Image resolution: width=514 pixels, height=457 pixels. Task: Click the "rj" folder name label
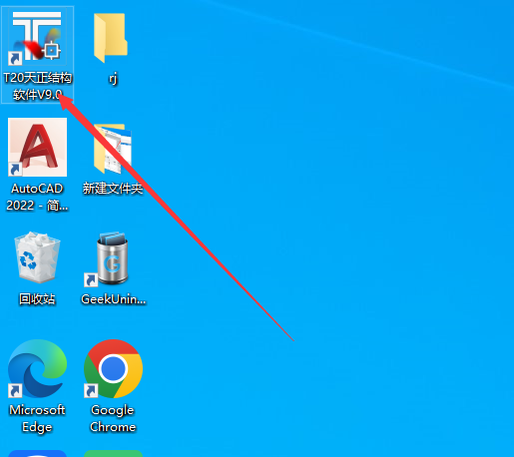pos(113,79)
